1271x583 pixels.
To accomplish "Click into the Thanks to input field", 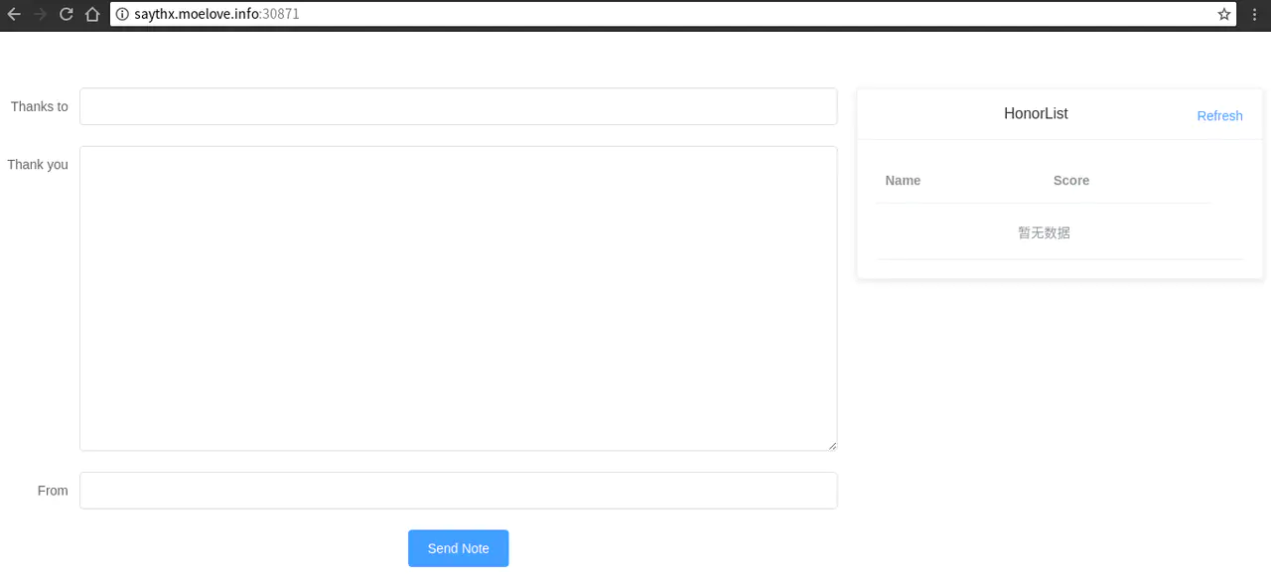I will pos(458,106).
